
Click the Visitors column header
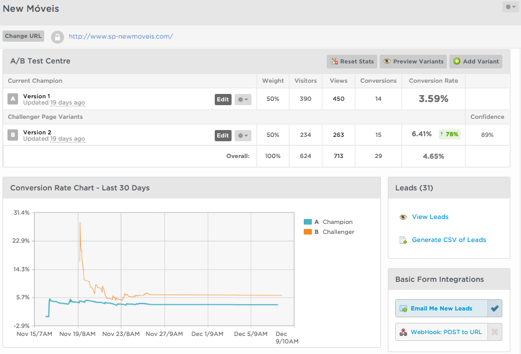(x=306, y=81)
